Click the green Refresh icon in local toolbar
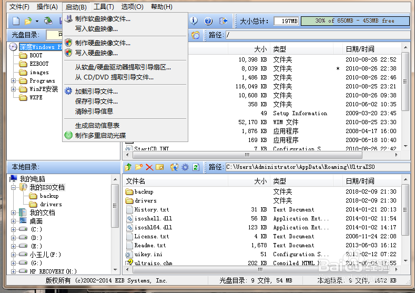This screenshot has height=293, width=415. (x=196, y=167)
